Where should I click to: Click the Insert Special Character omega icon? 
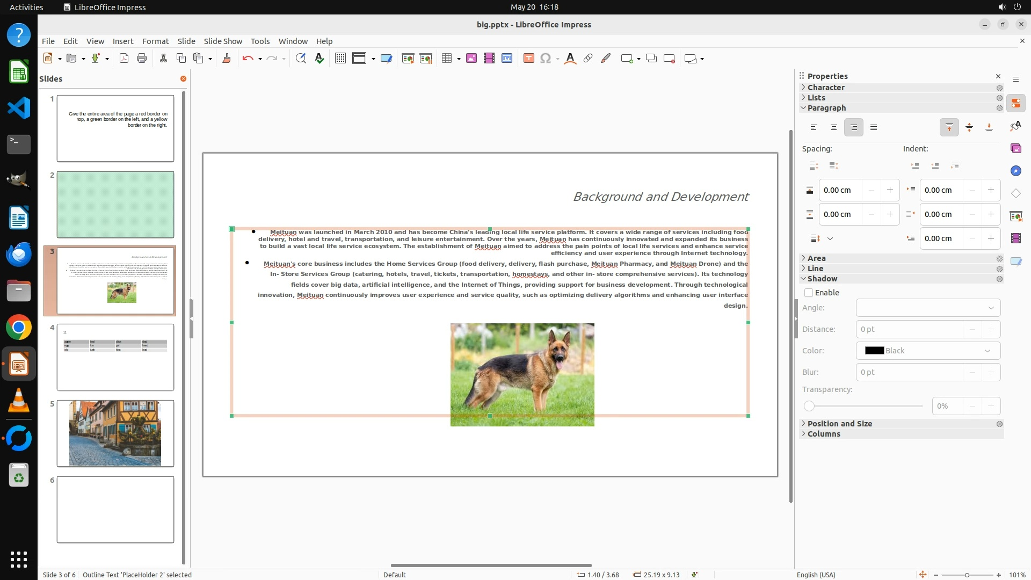coord(546,59)
